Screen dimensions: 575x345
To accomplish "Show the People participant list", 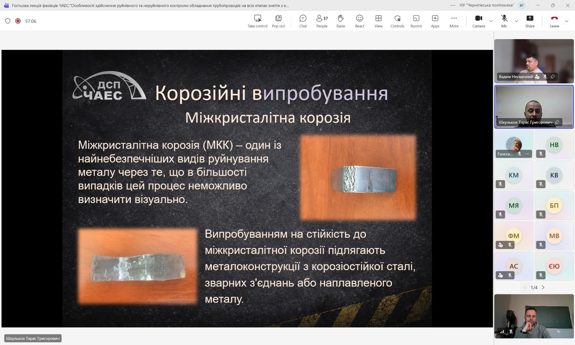I will [322, 21].
